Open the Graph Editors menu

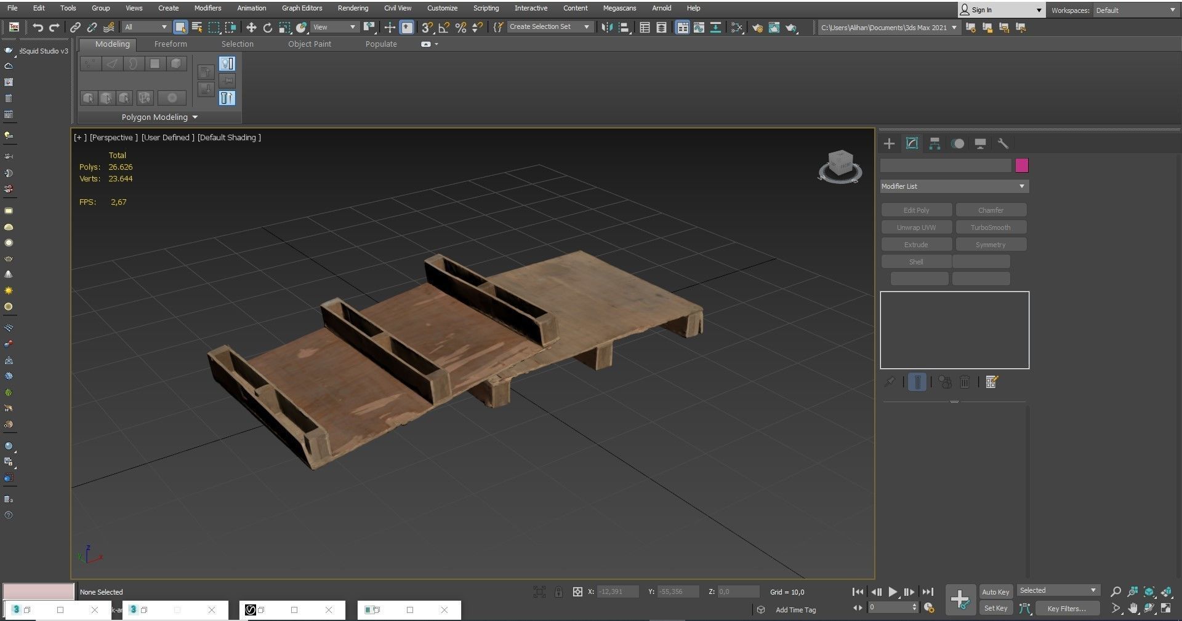pyautogui.click(x=302, y=8)
